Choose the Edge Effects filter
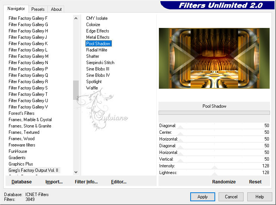 [97, 31]
